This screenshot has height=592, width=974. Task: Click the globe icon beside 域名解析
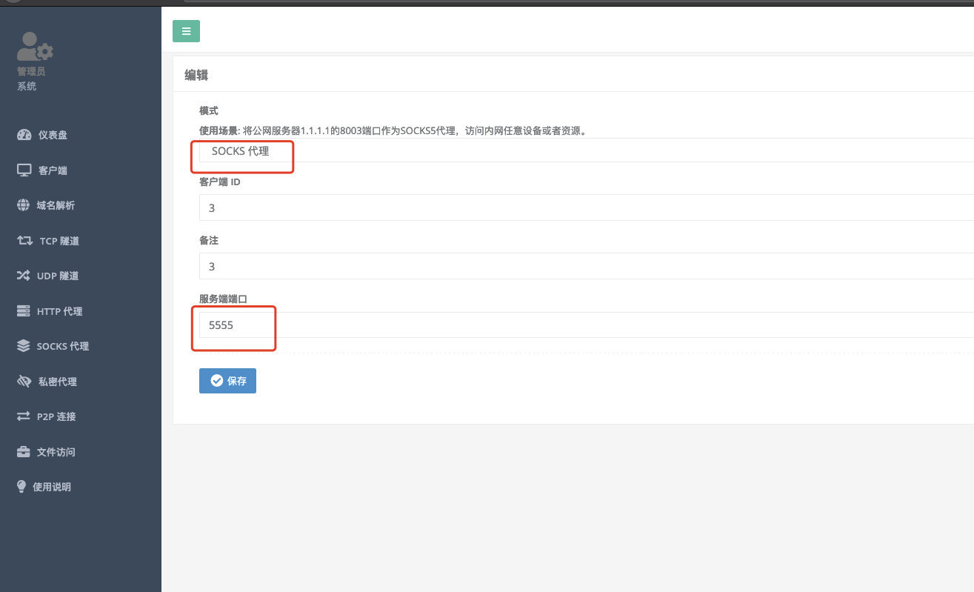[23, 205]
